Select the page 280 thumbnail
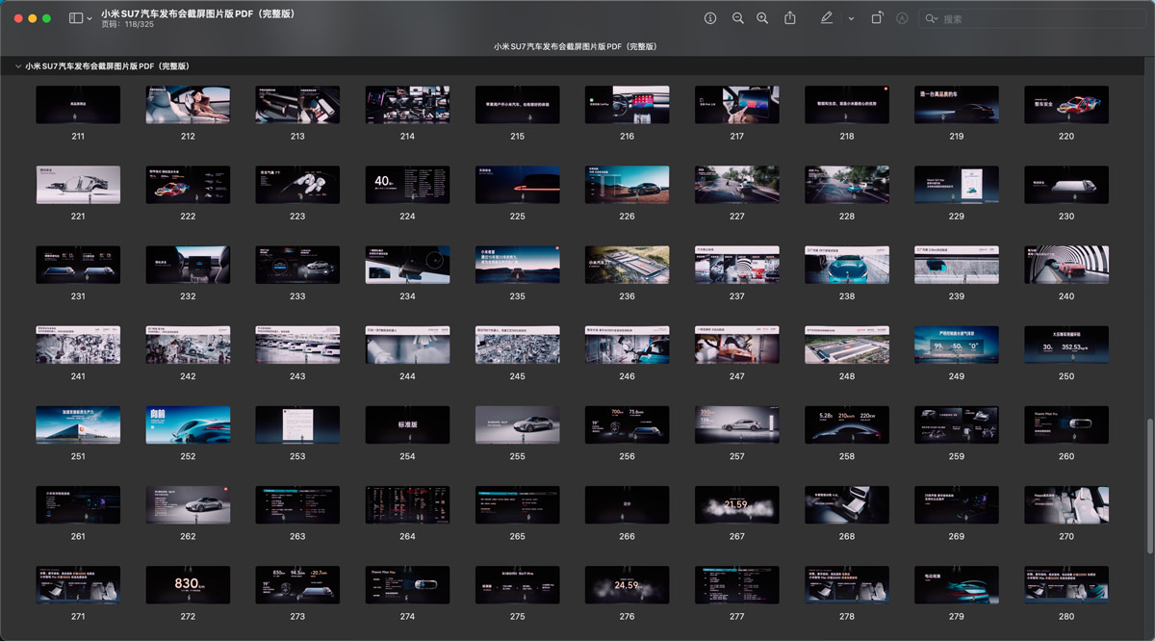The height and width of the screenshot is (641, 1155). point(1066,584)
